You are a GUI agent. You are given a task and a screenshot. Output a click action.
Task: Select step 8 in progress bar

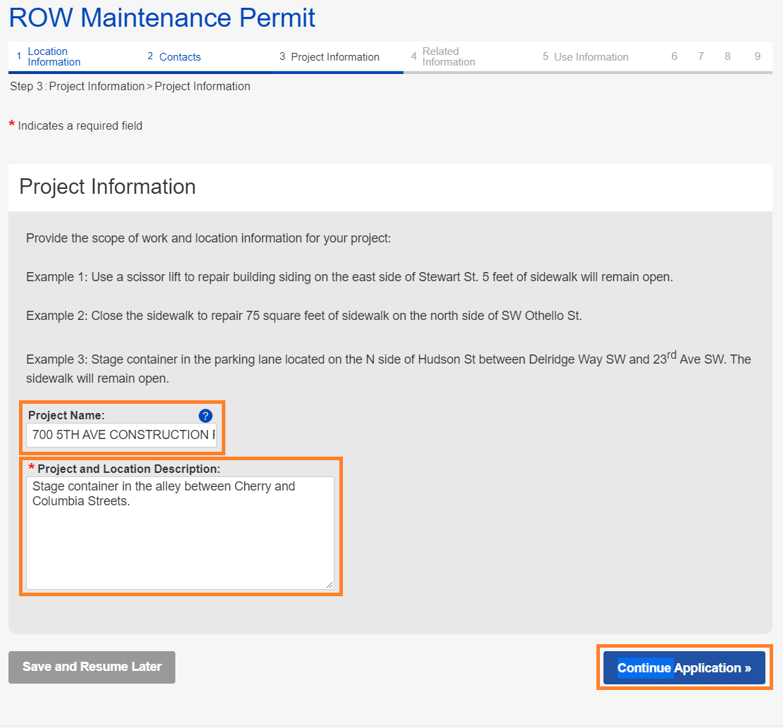[x=727, y=56]
